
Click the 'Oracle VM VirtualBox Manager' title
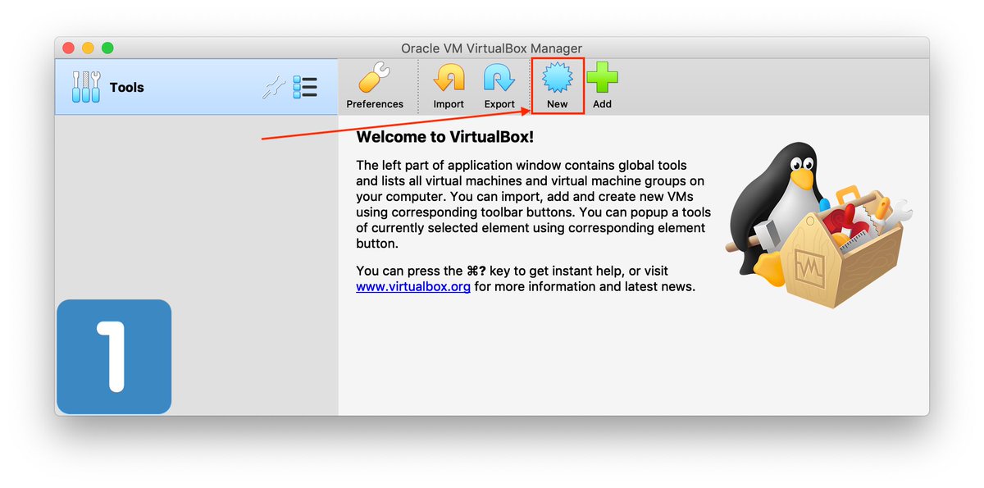pos(491,48)
